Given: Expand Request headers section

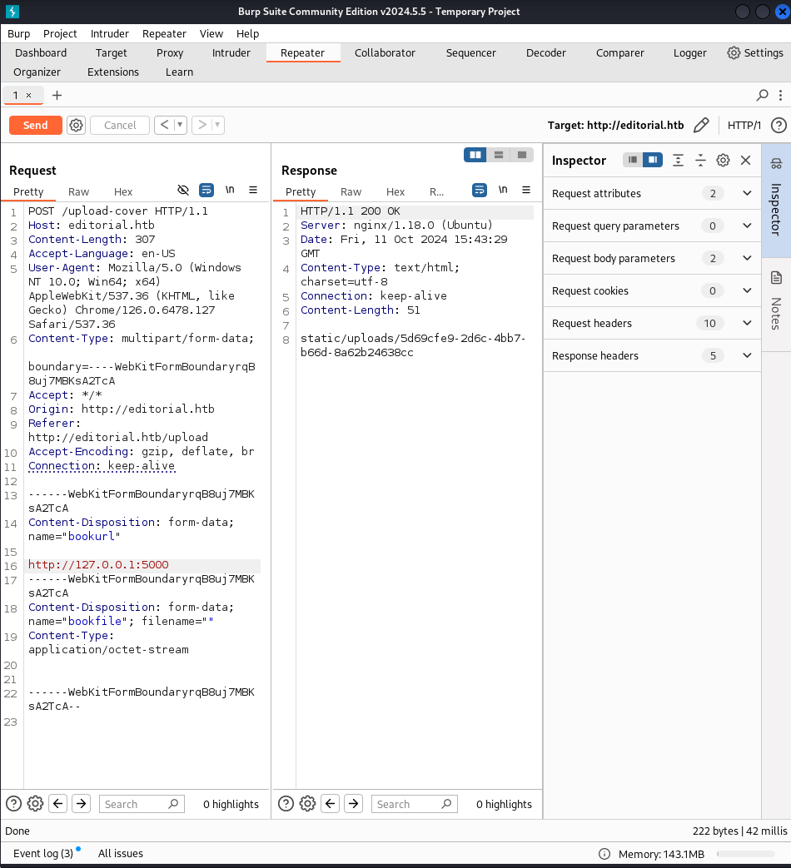Looking at the screenshot, I should [x=652, y=323].
